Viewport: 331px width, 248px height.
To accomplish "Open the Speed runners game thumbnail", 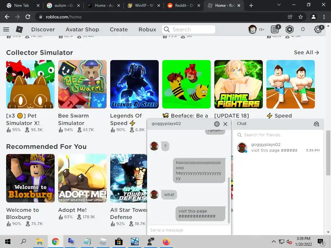I will tap(291, 84).
